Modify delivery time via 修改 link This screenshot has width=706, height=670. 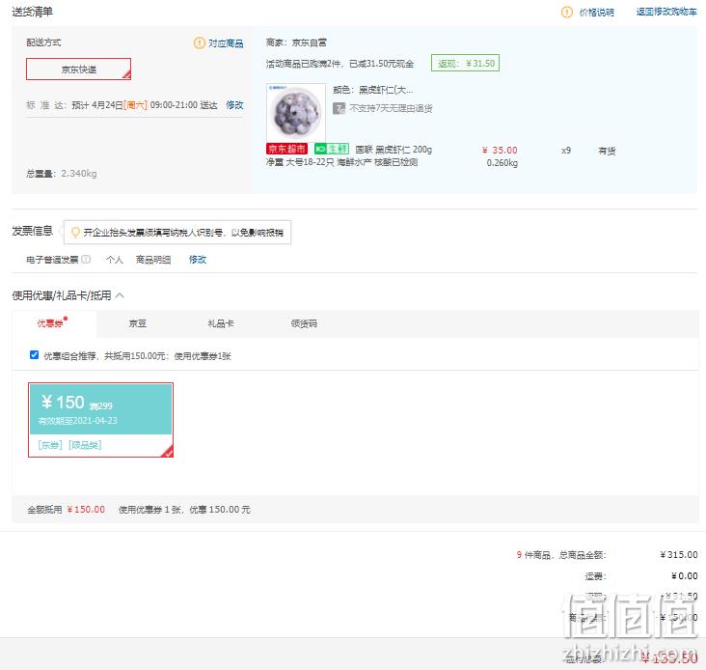234,105
